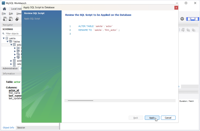Click the object inspector info icon
The height and width of the screenshot is (131, 200).
[x=17, y=19]
